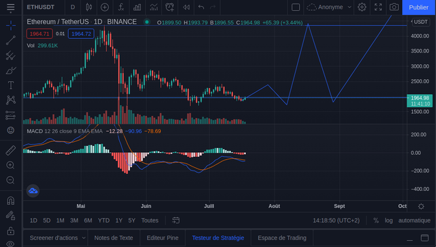This screenshot has height=247, width=436.
Task: Click the bar replay rewind icon
Action: click(186, 8)
